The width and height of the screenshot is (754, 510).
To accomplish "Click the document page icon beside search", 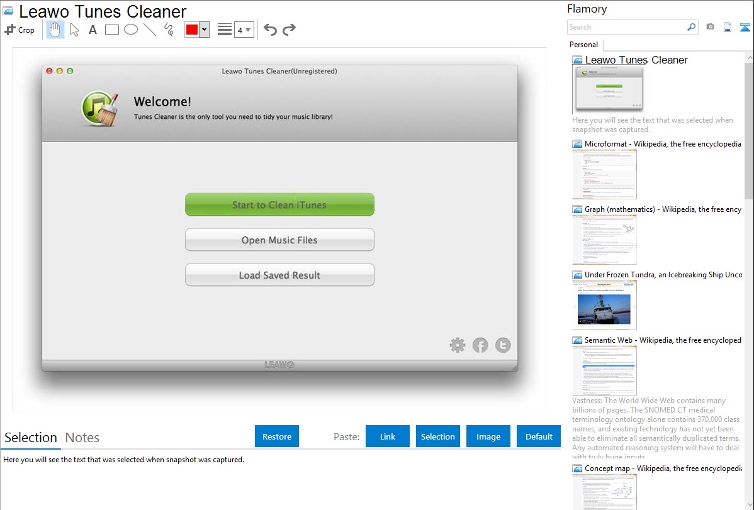I will tap(728, 28).
